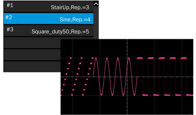Image resolution: width=196 pixels, height=115 pixels.
Task: Click the first square pulse top
Action: coord(140,58)
